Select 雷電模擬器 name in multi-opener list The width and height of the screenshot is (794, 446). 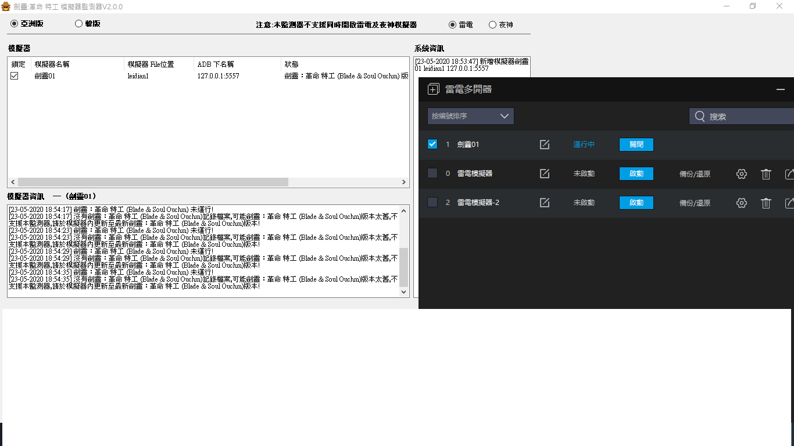tap(475, 174)
